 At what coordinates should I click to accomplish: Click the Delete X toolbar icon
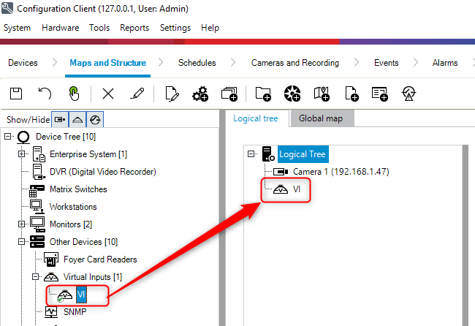pyautogui.click(x=108, y=94)
